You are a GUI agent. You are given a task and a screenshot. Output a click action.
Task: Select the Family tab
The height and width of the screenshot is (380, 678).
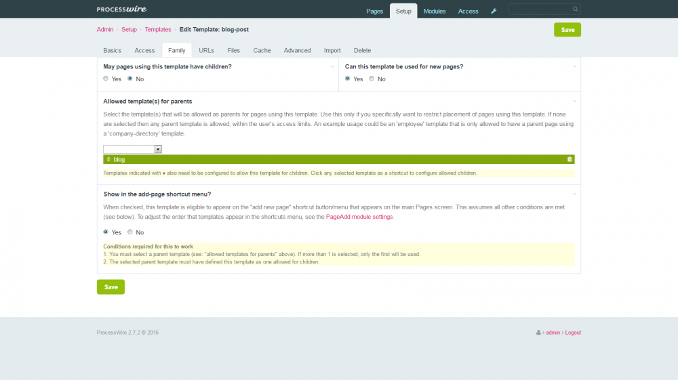177,51
